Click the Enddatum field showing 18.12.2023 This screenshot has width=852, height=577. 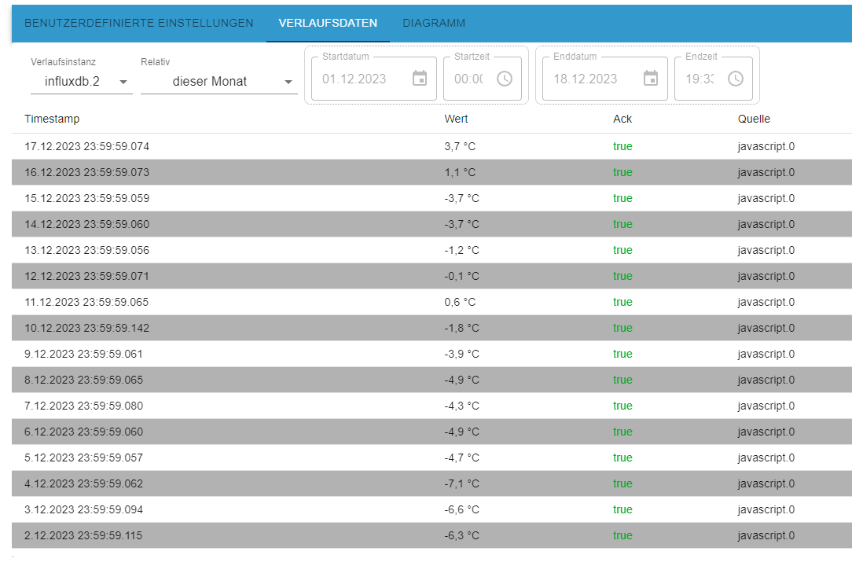586,79
